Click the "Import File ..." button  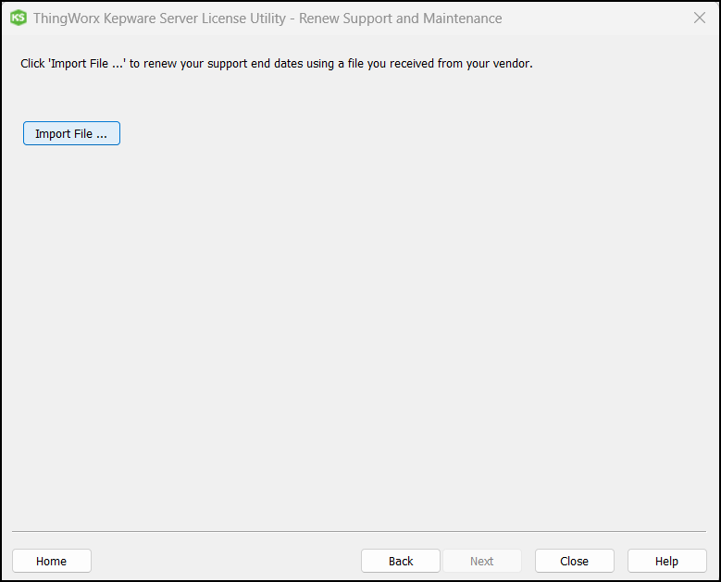pos(71,134)
